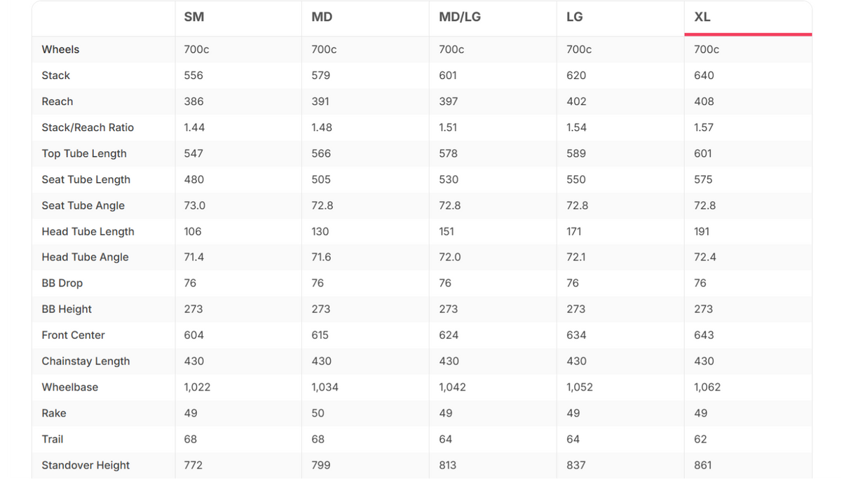The image size is (851, 479).
Task: Click the Stack row label
Action: tap(56, 76)
